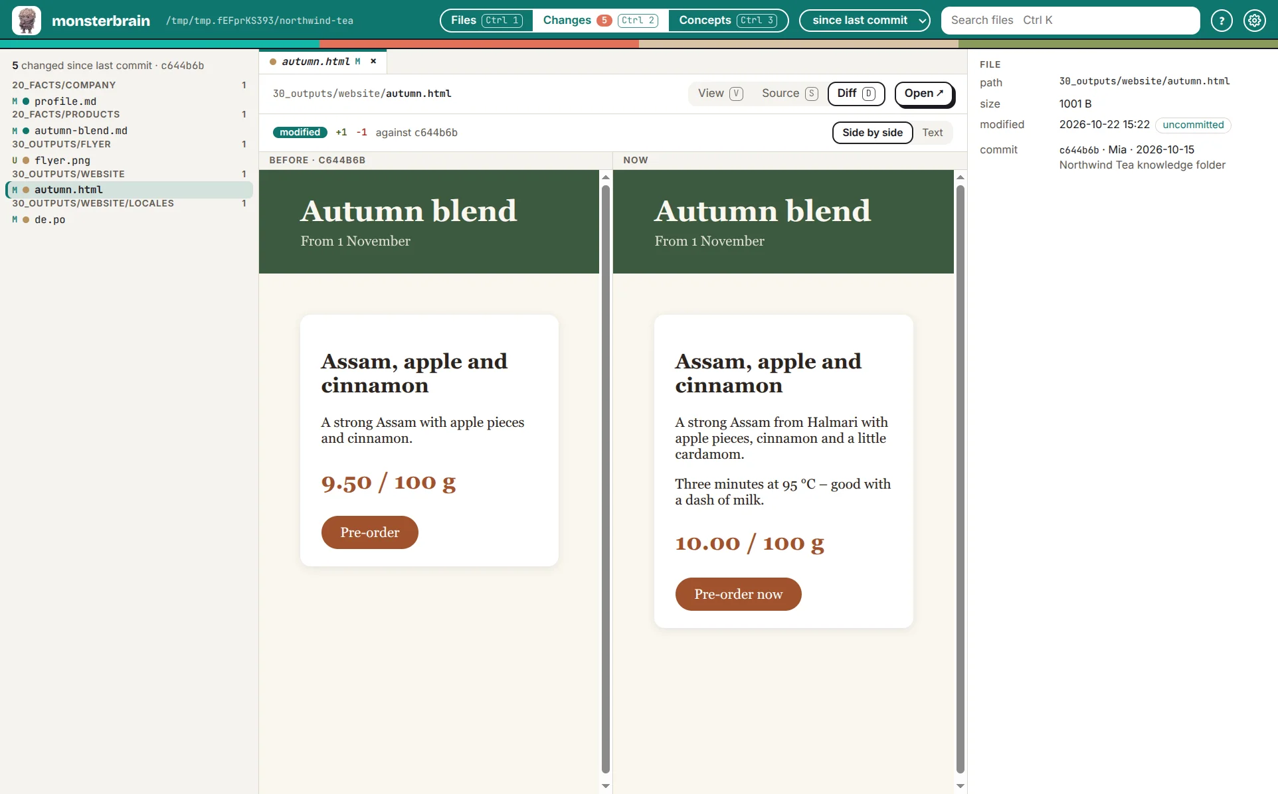Switch to the Files tab
This screenshot has width=1278, height=794.
point(487,21)
